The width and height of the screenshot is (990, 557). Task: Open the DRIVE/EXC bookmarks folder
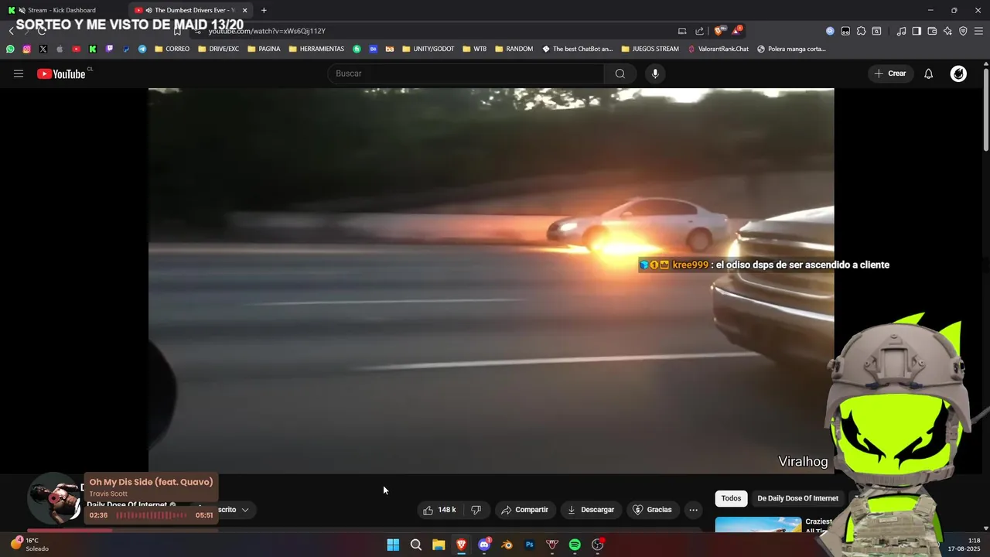[219, 49]
